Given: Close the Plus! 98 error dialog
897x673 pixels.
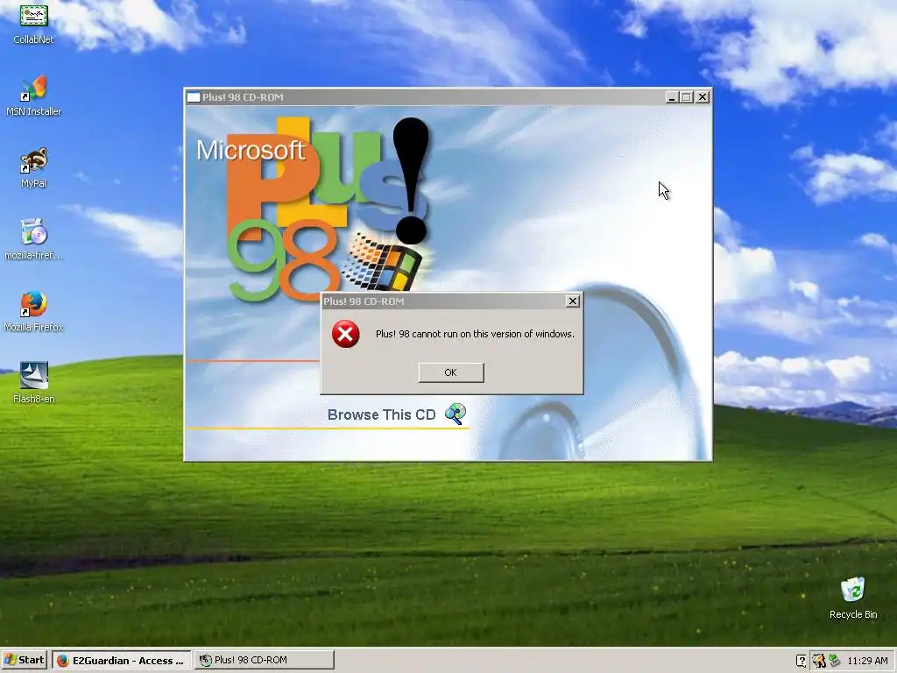Looking at the screenshot, I should [572, 301].
